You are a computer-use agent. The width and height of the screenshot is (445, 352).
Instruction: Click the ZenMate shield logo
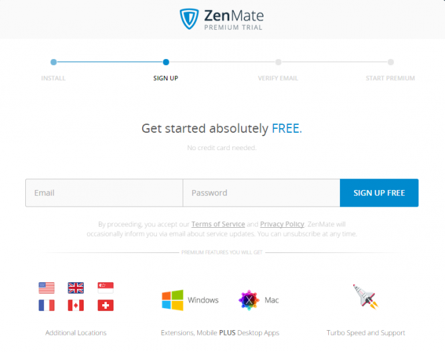(x=189, y=19)
